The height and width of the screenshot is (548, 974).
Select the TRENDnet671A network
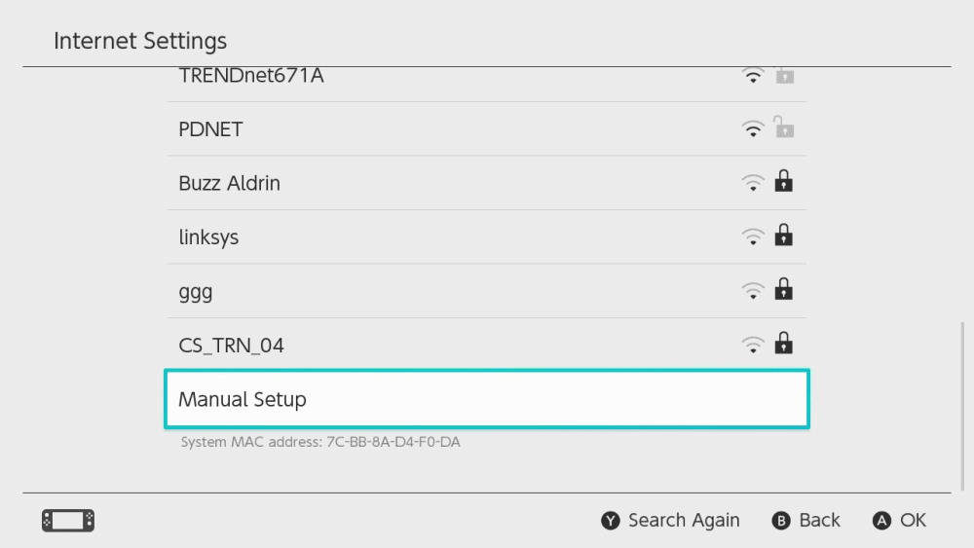pyautogui.click(x=251, y=76)
